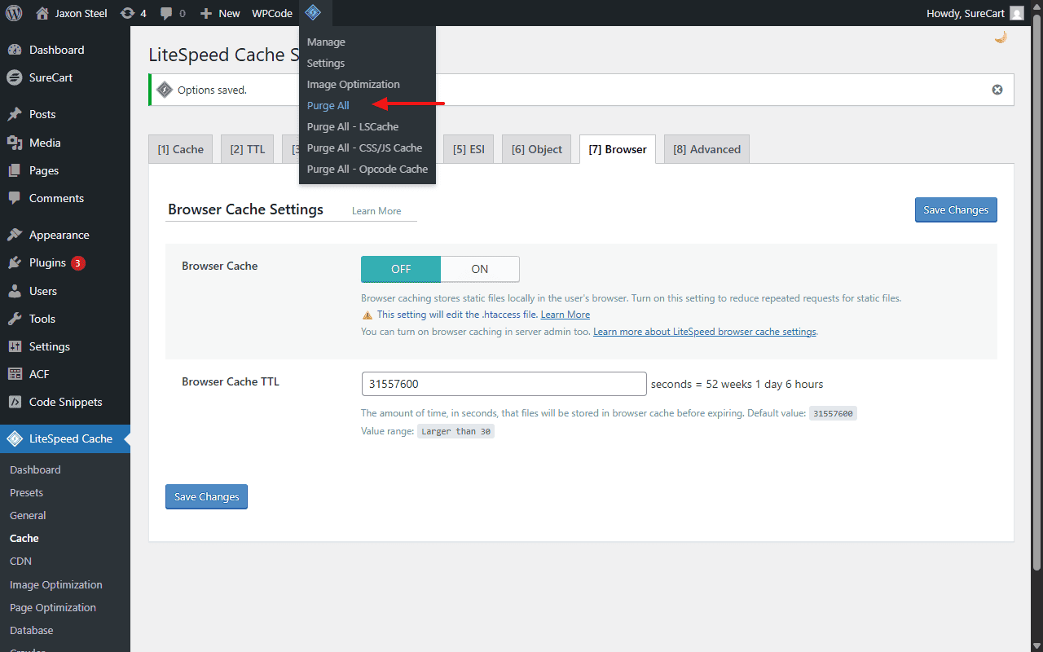Screen dimensions: 1043x652
Task: Open the General submenu item
Action: point(28,515)
